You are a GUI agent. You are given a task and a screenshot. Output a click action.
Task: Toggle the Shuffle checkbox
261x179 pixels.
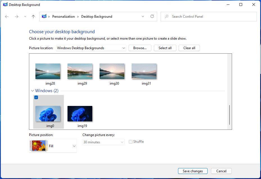tap(130, 142)
